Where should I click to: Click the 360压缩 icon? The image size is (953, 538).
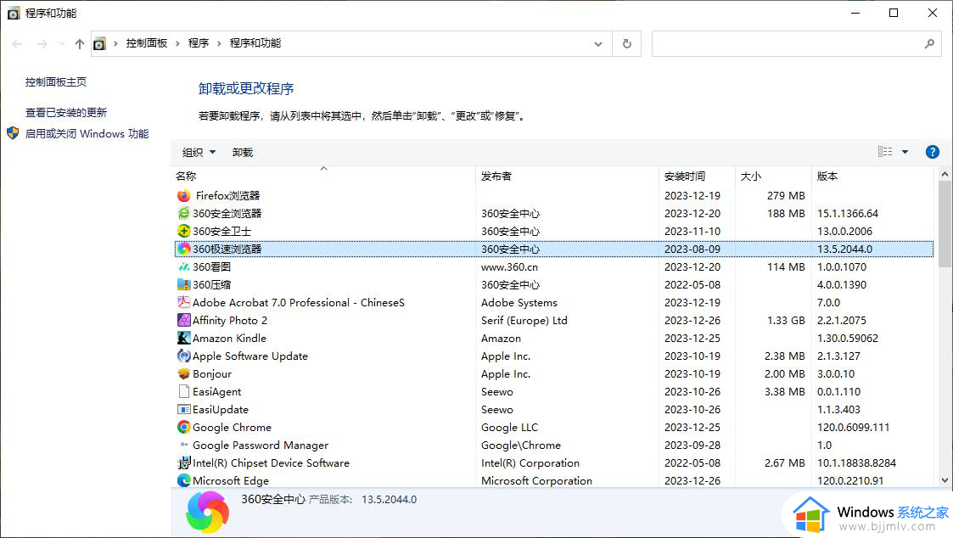click(x=183, y=284)
